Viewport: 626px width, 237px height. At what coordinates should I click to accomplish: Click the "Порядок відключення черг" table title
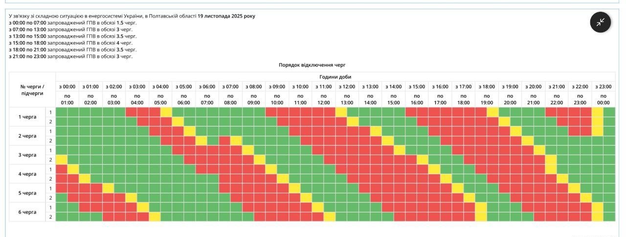(x=312, y=65)
